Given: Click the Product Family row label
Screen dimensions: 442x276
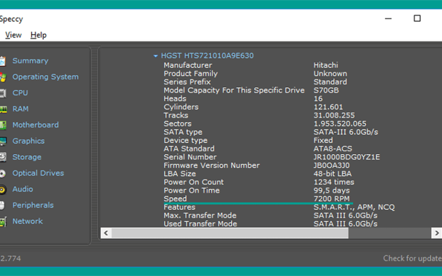Looking at the screenshot, I should pyautogui.click(x=191, y=74).
